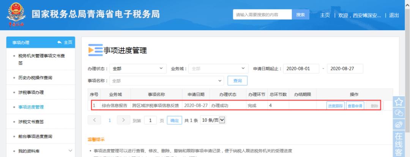Click the 温馨提示 heading

[96, 140]
